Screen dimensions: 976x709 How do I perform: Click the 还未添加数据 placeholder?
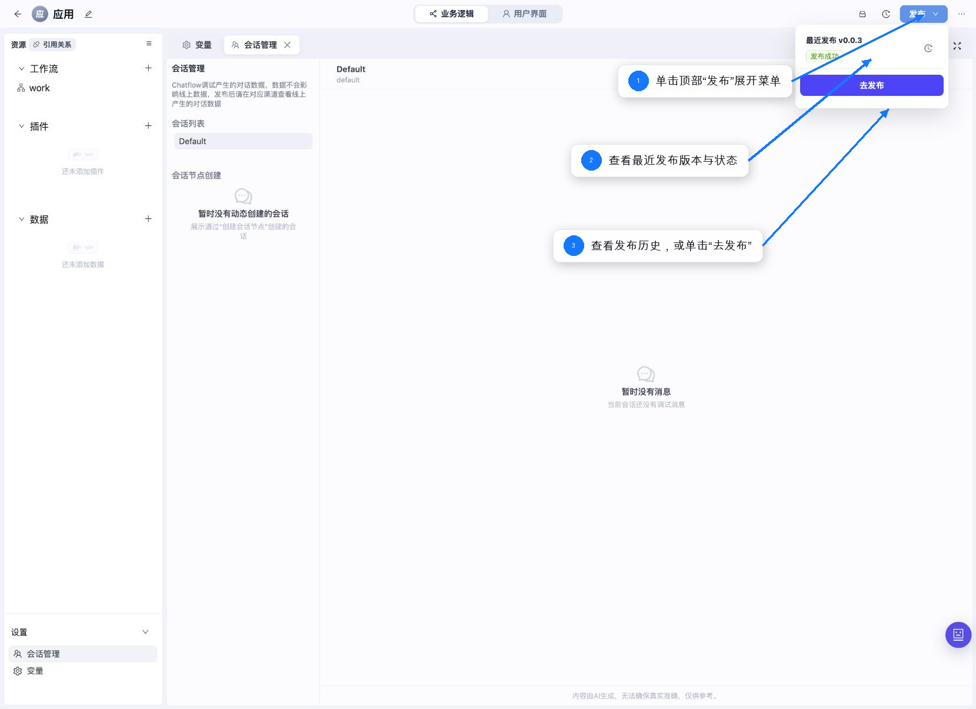click(83, 265)
